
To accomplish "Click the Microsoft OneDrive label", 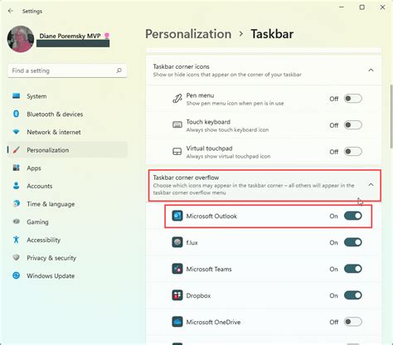I will click(213, 322).
